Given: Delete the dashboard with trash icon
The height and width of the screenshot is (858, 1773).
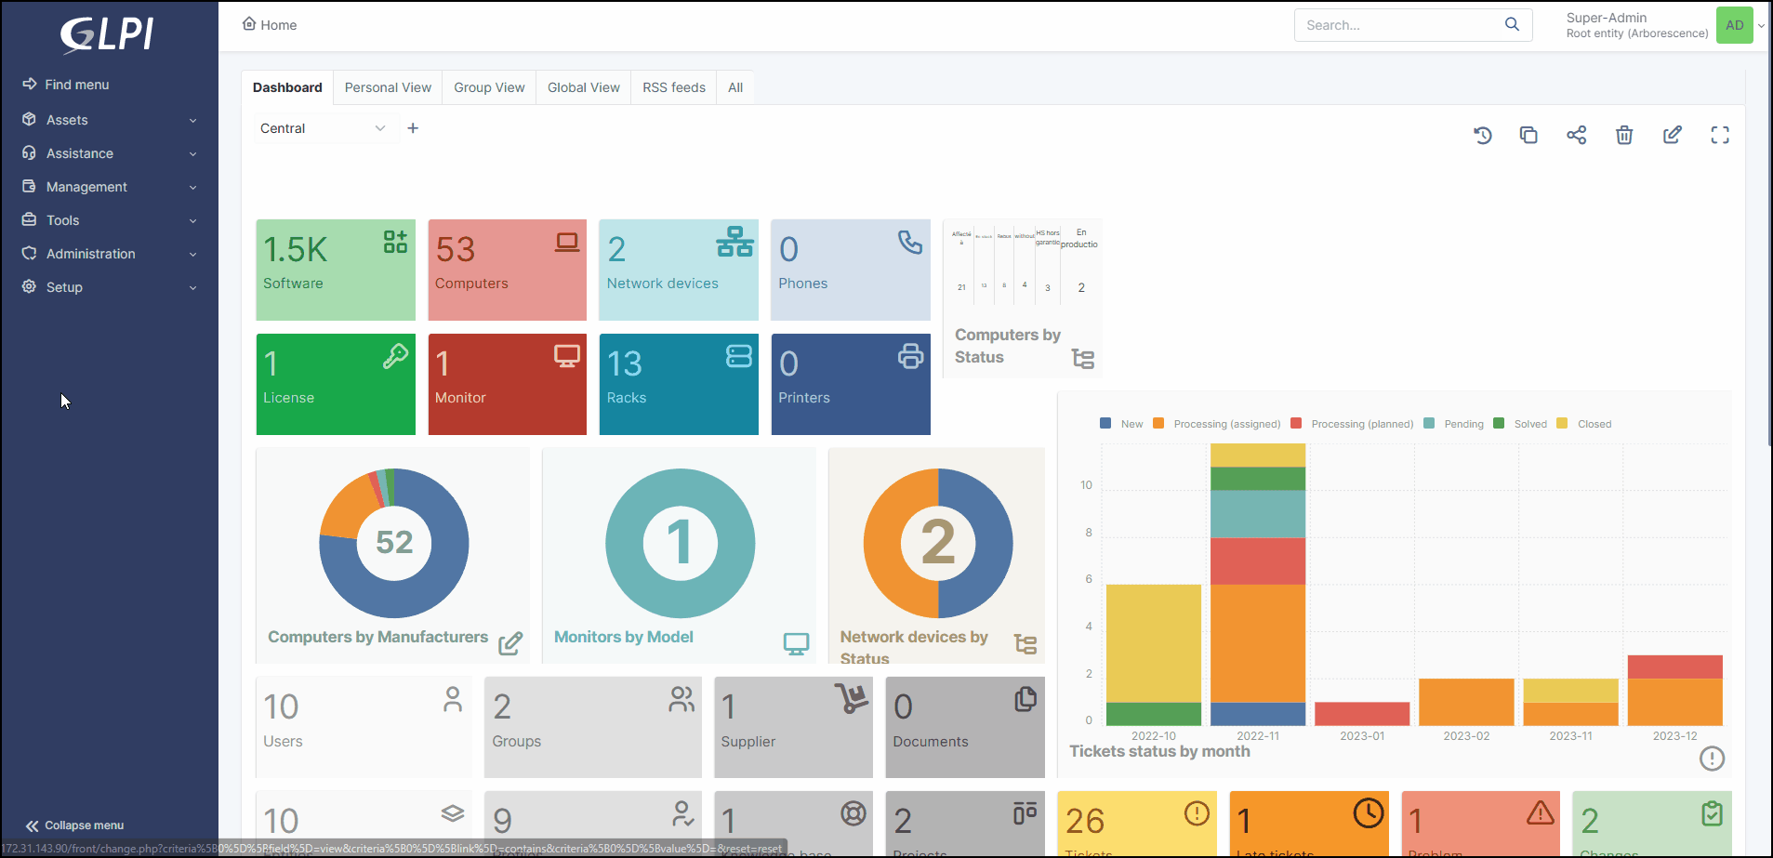Looking at the screenshot, I should tap(1624, 135).
